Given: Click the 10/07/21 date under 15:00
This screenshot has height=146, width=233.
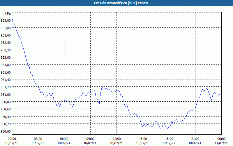Looking at the screenshot, I should (142, 143).
